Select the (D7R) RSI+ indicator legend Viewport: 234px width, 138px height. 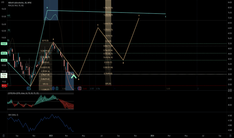tap(23, 93)
